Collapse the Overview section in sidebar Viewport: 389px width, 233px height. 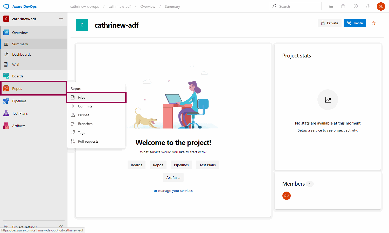20,33
